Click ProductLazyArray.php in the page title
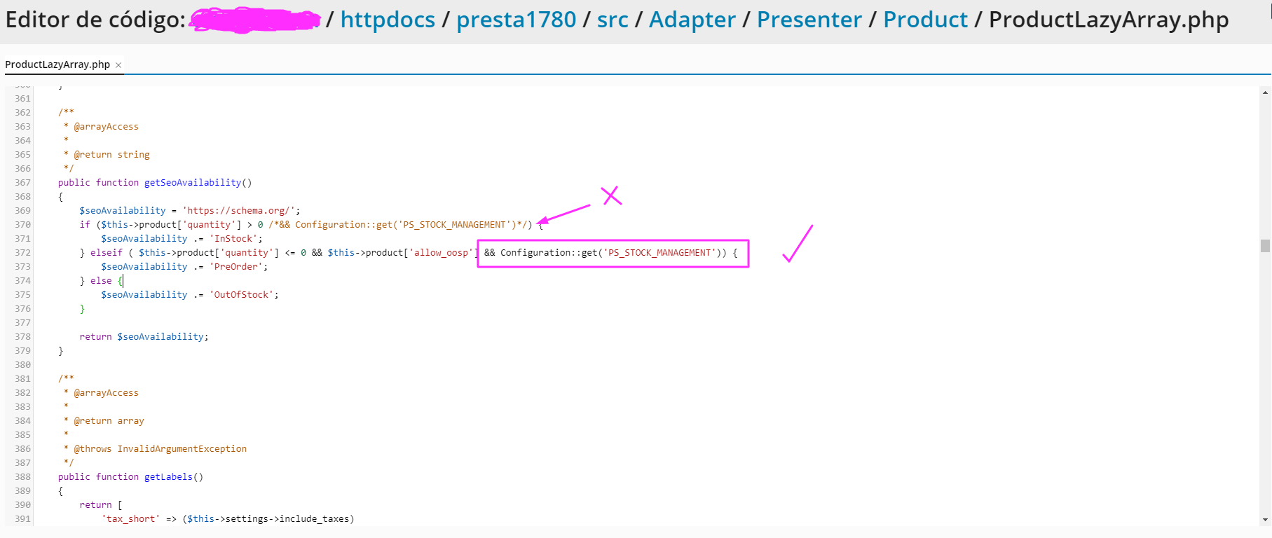Viewport: 1272px width, 538px height. pos(1109,20)
